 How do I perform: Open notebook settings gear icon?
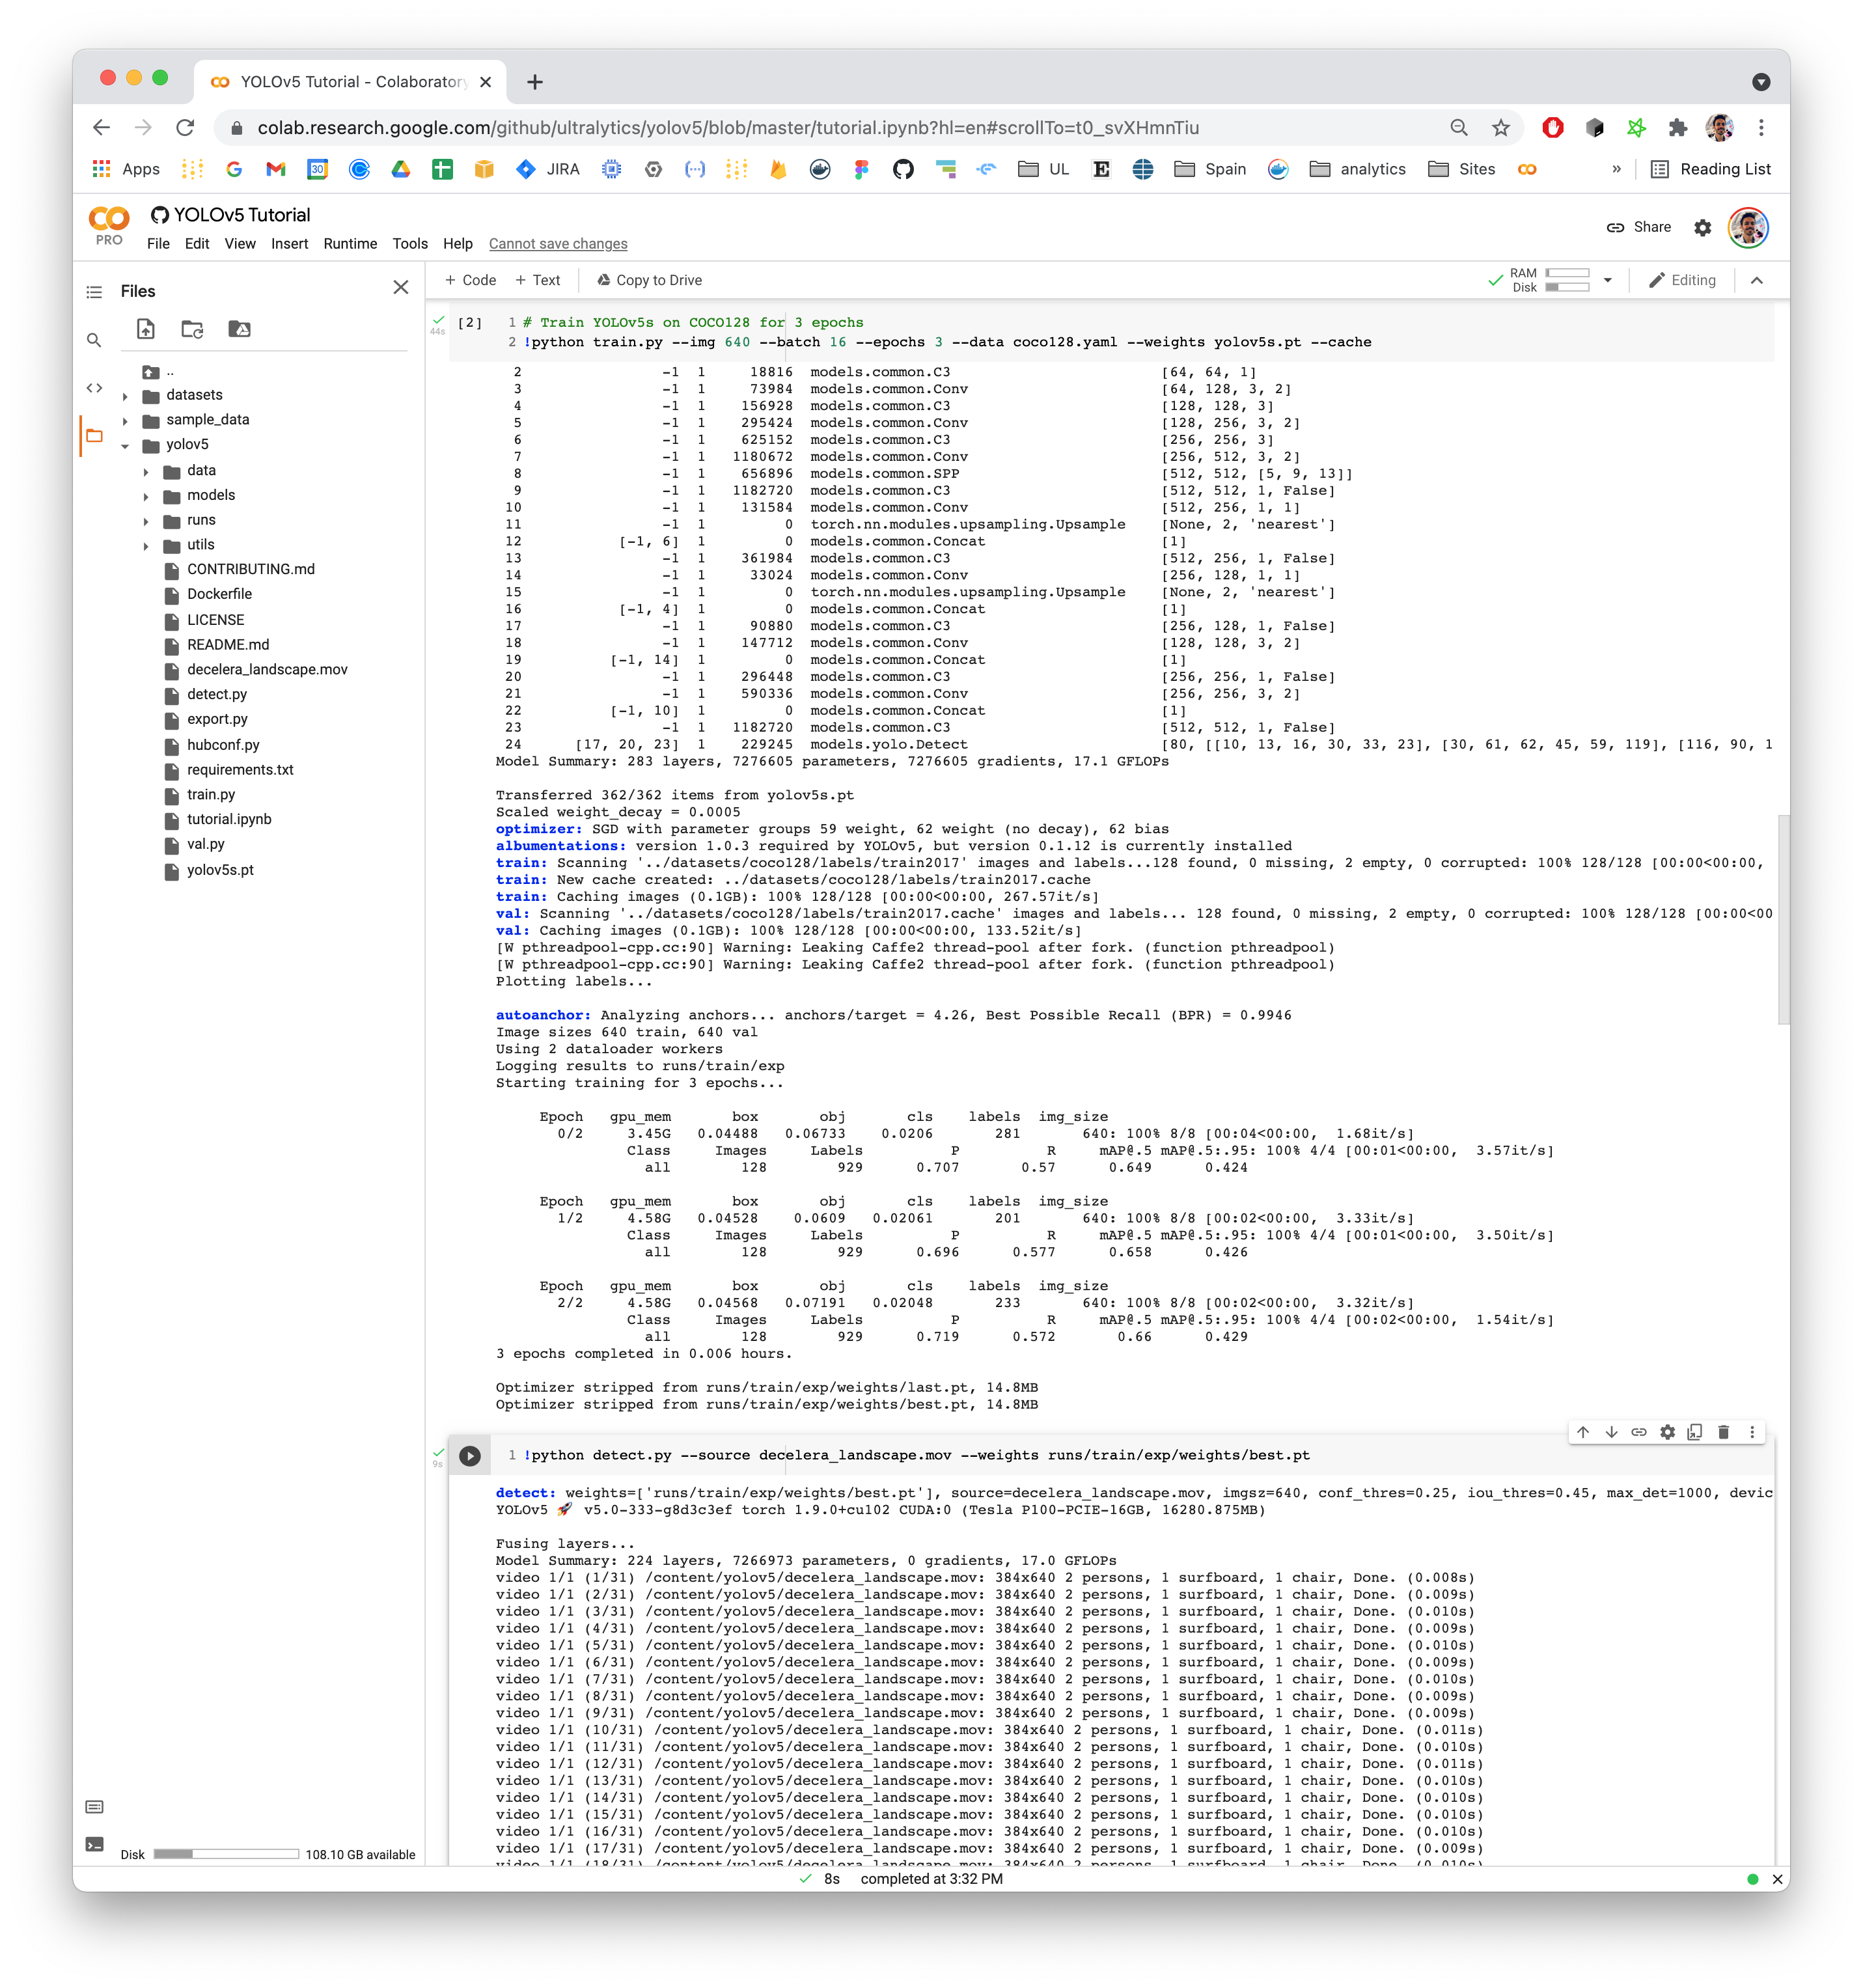coord(1702,228)
